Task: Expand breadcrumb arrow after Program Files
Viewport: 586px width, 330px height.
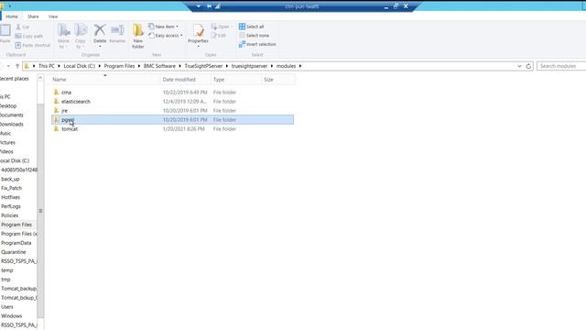Action: point(139,66)
